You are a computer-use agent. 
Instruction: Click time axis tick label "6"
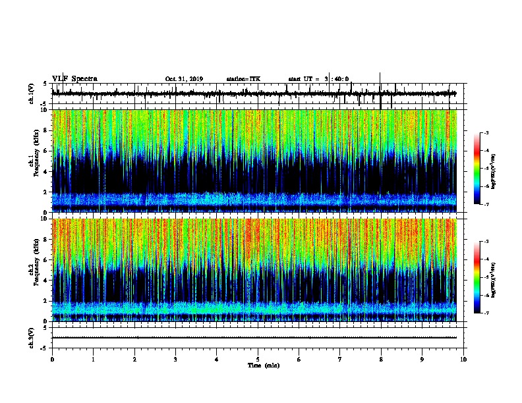click(299, 360)
